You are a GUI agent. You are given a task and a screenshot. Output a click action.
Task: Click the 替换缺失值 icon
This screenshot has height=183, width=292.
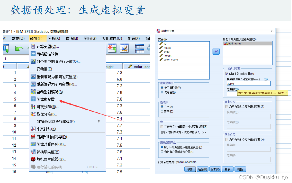tap(33, 152)
